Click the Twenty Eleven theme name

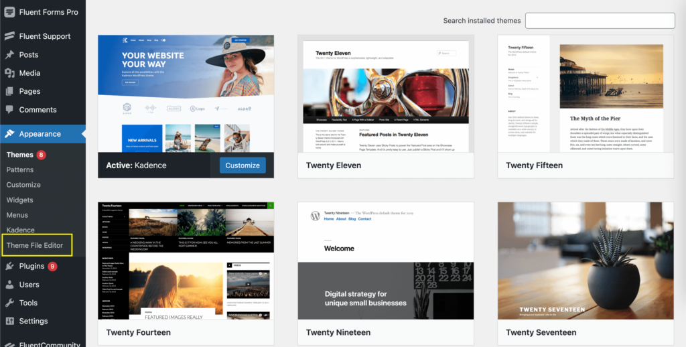tap(334, 165)
